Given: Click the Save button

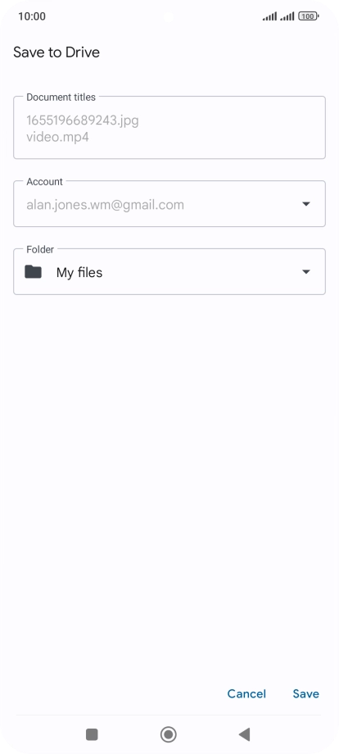Looking at the screenshot, I should (306, 693).
